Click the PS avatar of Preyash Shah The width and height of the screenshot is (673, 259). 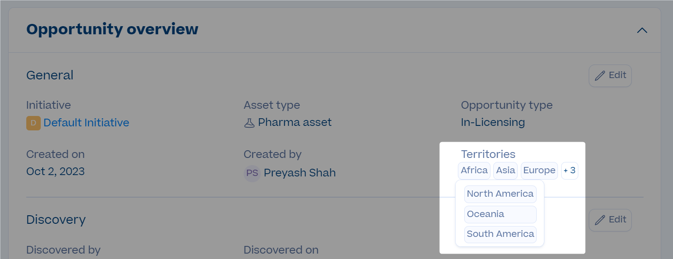(252, 173)
